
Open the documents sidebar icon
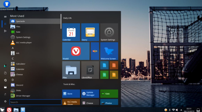point(5,73)
